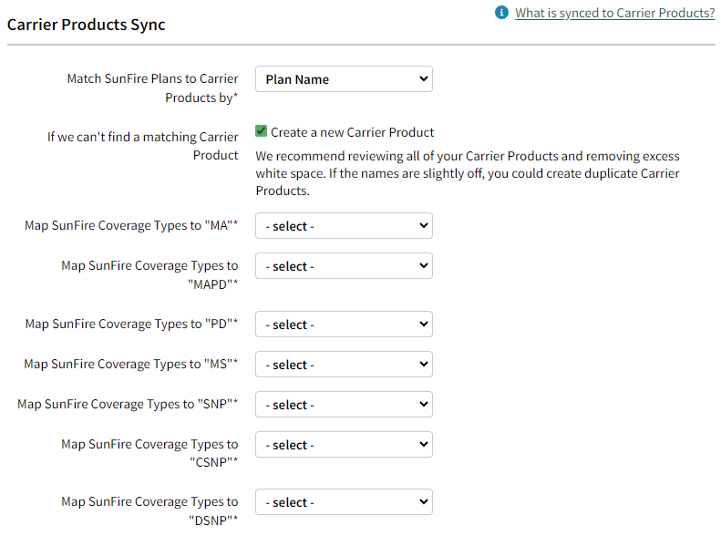
Task: Open the "MS" coverage types select box
Action: coord(344,364)
